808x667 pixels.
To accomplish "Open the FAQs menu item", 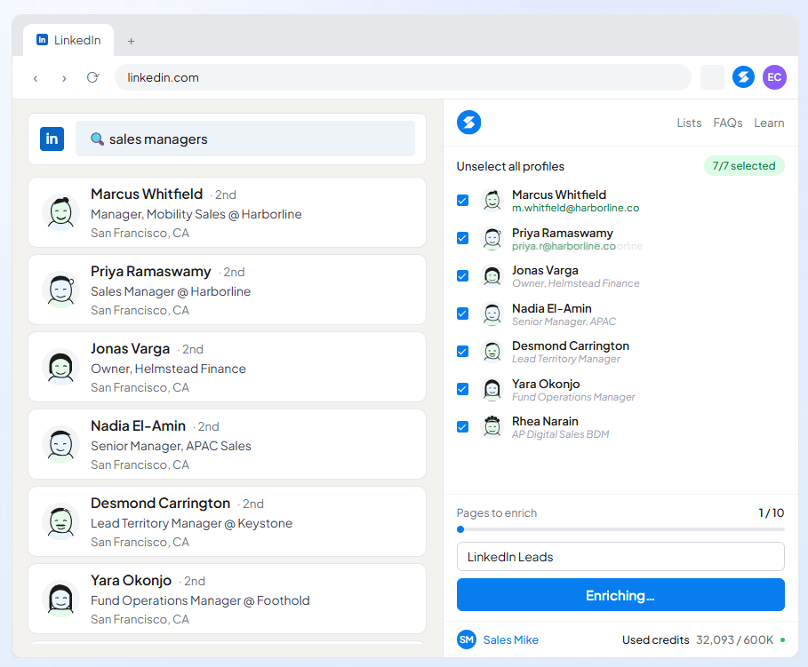I will coord(728,123).
